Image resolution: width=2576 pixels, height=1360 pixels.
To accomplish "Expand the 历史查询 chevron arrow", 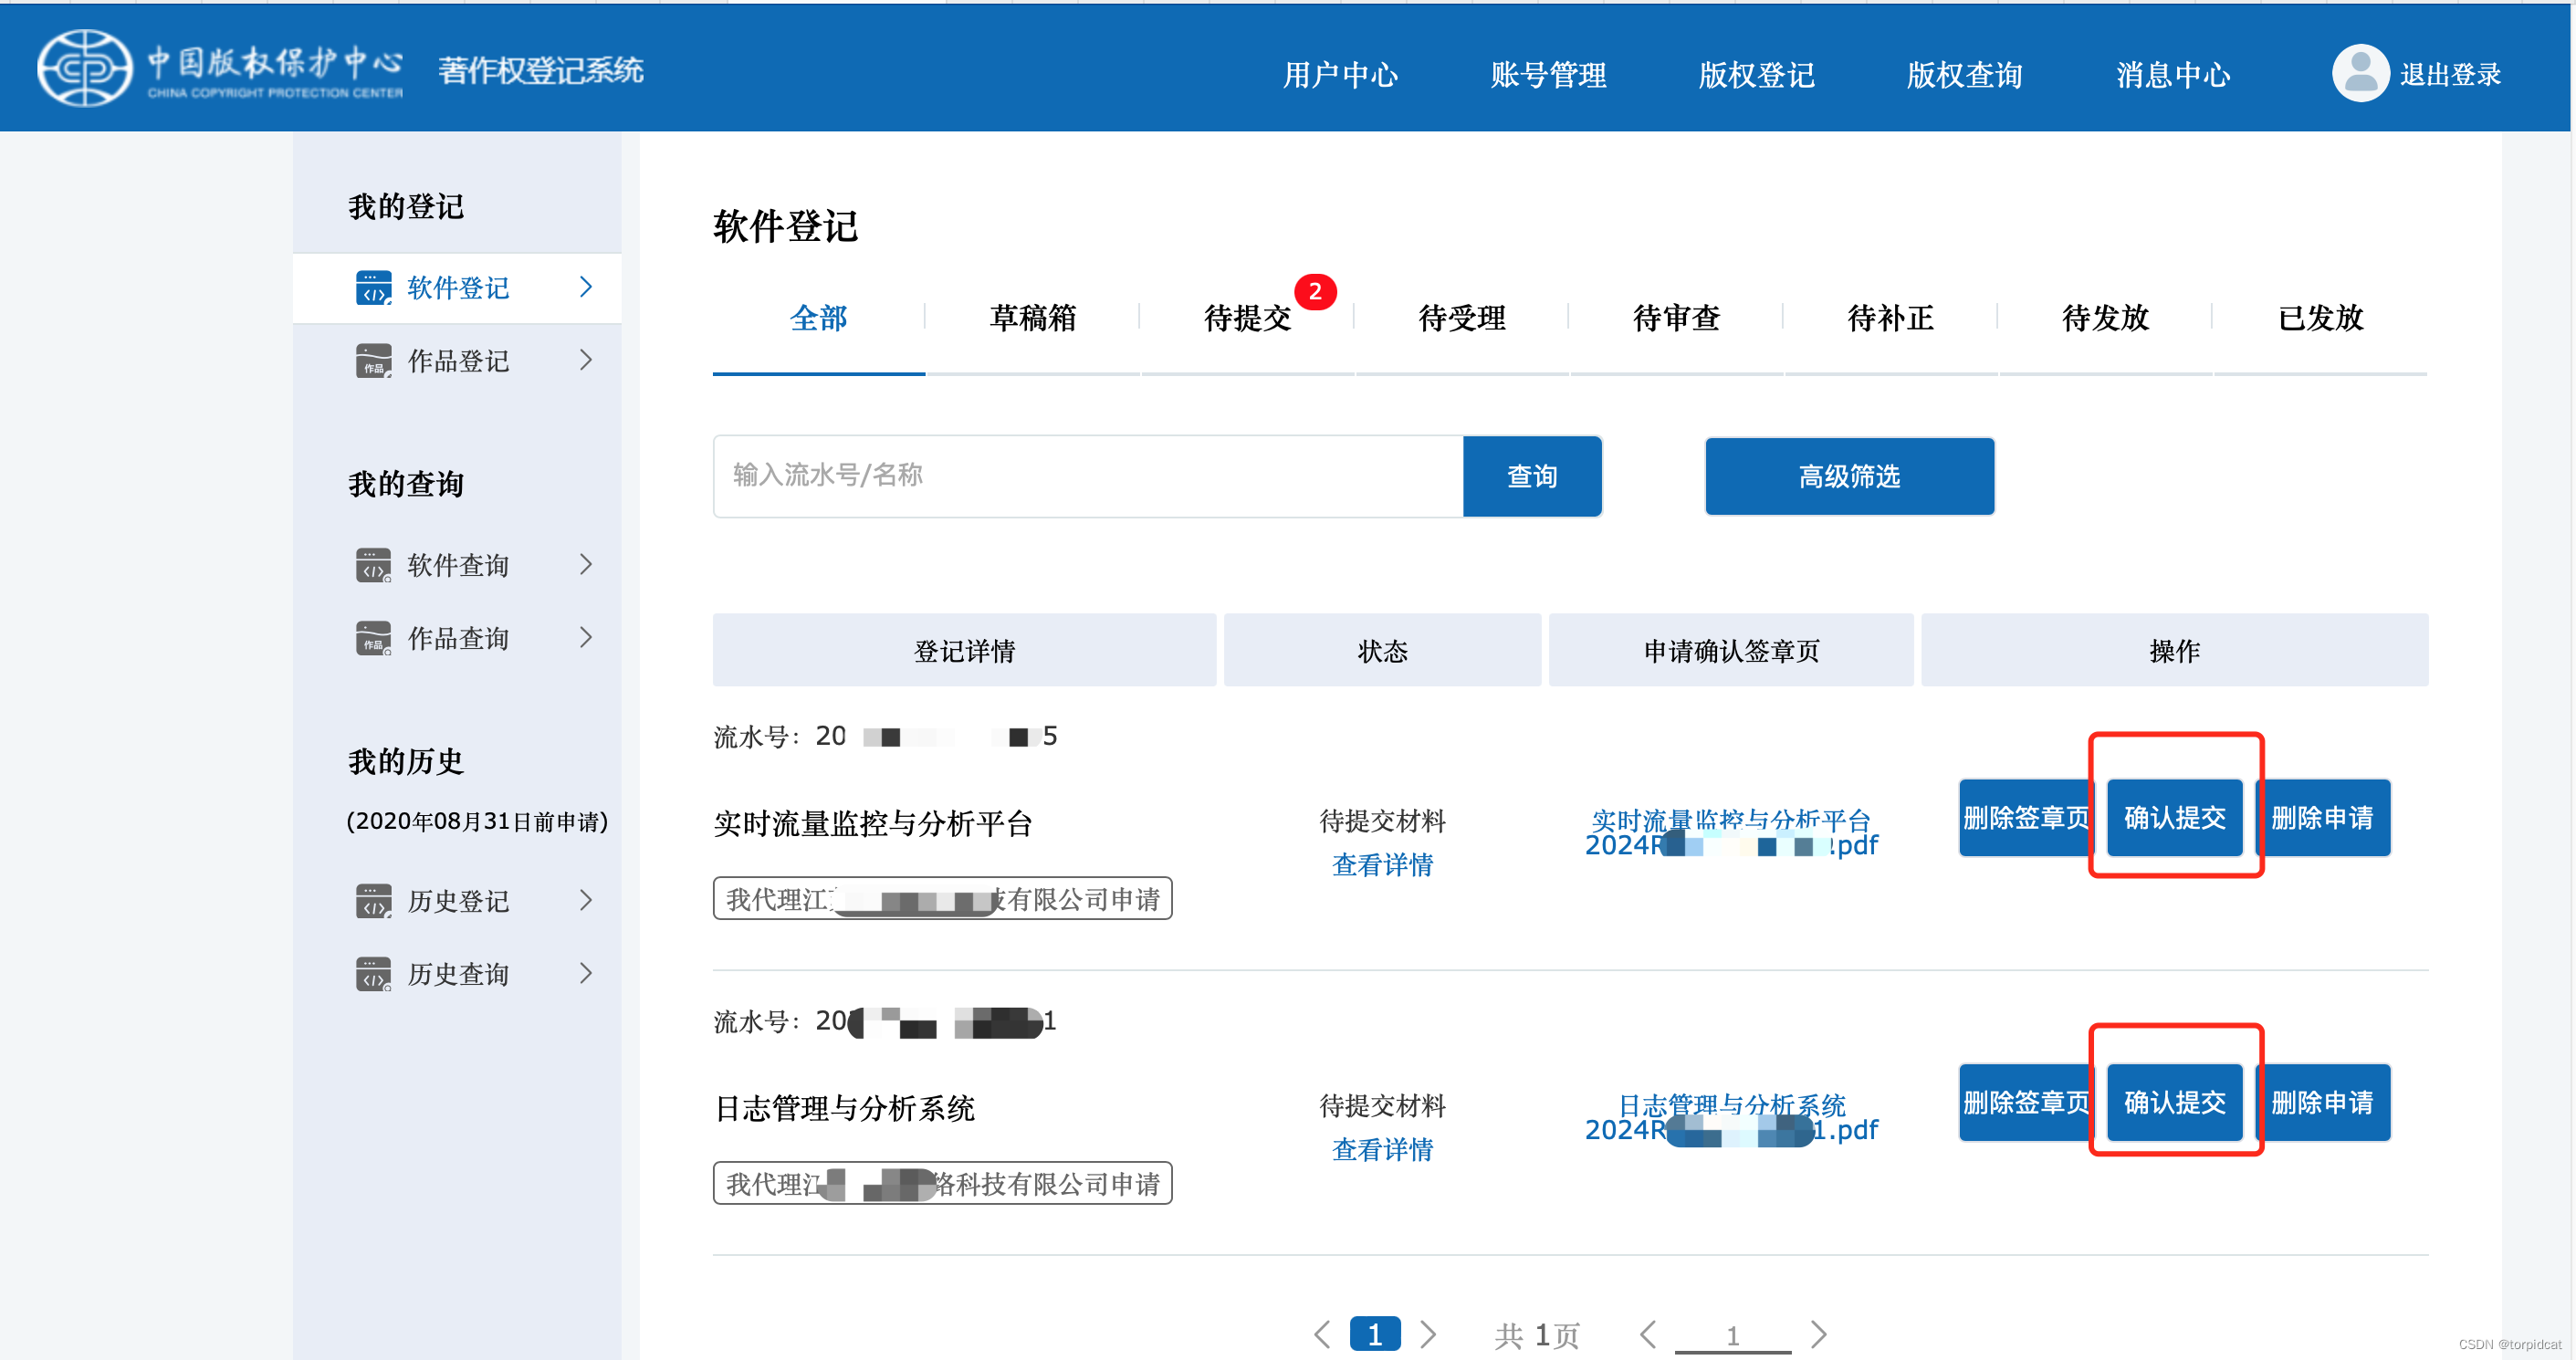I will [x=586, y=973].
